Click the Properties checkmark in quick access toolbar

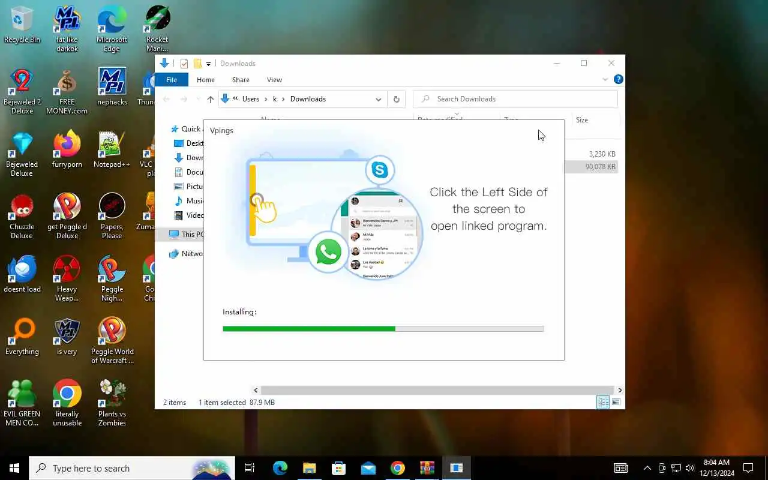point(184,64)
